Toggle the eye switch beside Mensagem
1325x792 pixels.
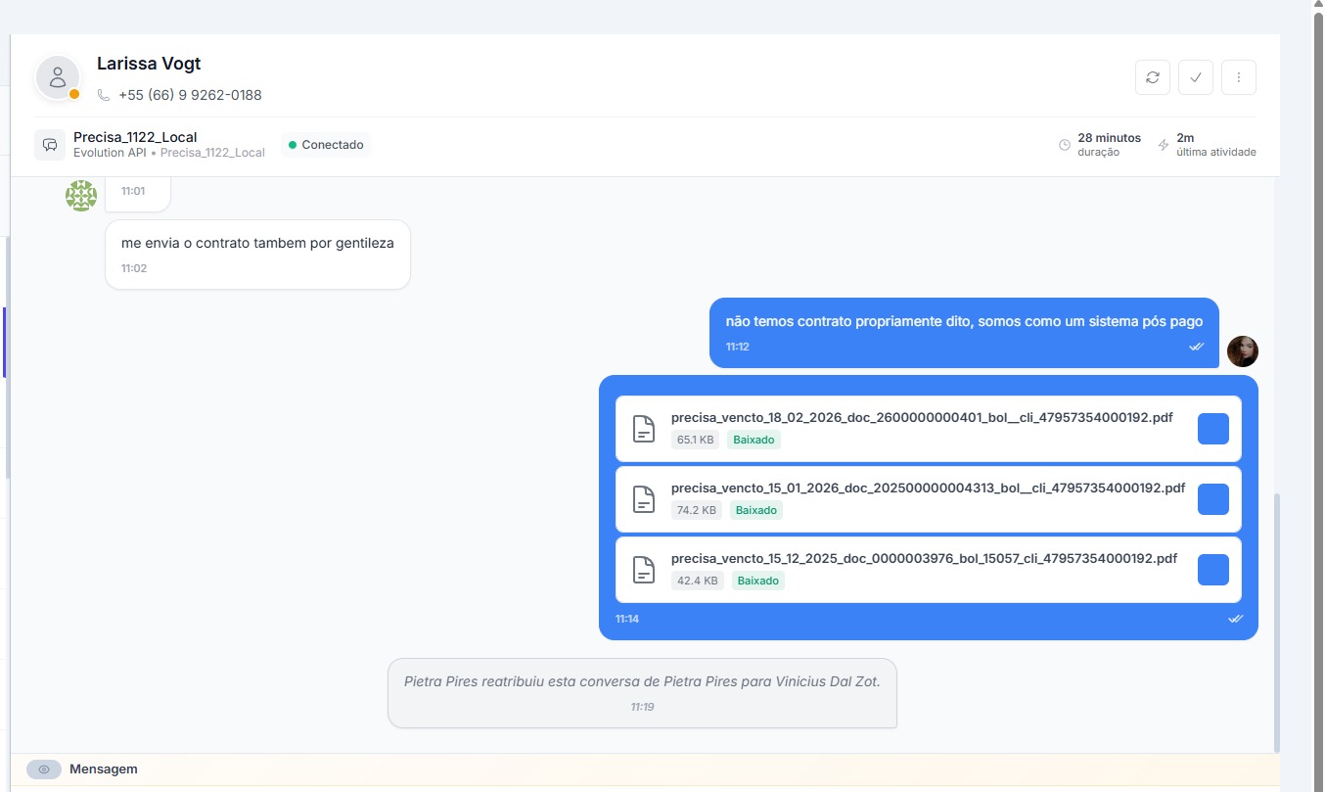coord(44,769)
